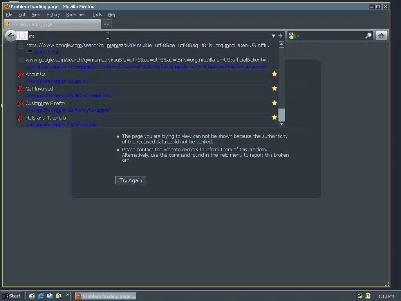
Task: Click the suggestion list scroll down arrow
Action: 281,124
